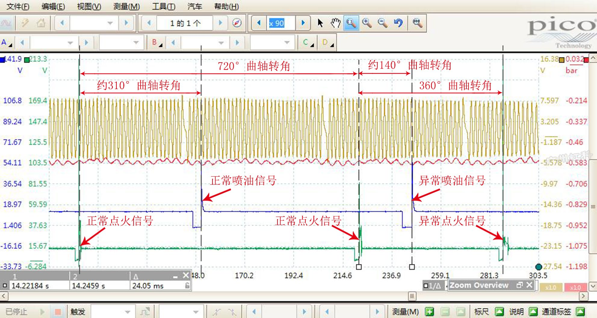Open channel A options
597x318 pixels.
(7, 42)
